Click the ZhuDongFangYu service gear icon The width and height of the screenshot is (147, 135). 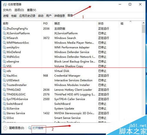click(4, 29)
